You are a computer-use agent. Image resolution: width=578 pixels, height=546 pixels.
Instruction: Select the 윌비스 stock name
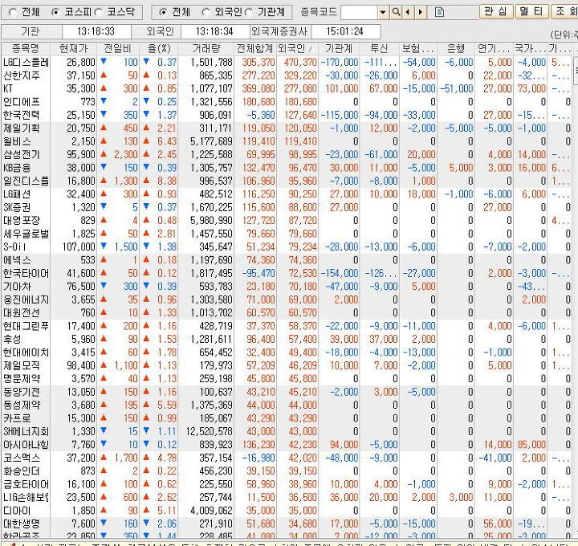tap(17, 141)
